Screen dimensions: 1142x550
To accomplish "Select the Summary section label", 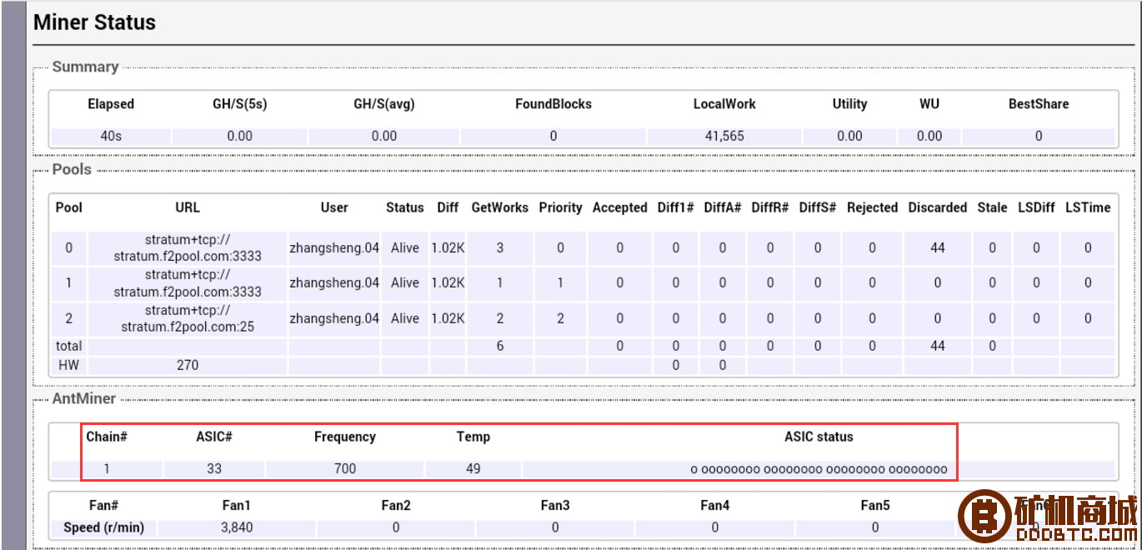I will [85, 67].
